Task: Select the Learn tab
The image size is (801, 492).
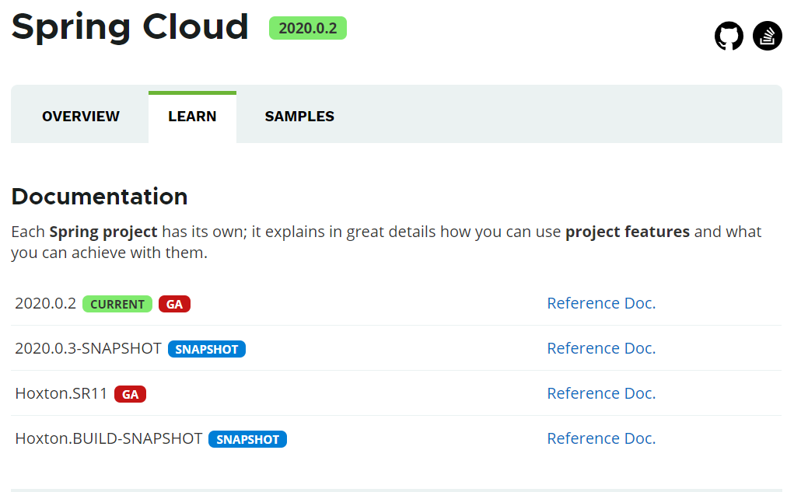Action: (x=192, y=117)
